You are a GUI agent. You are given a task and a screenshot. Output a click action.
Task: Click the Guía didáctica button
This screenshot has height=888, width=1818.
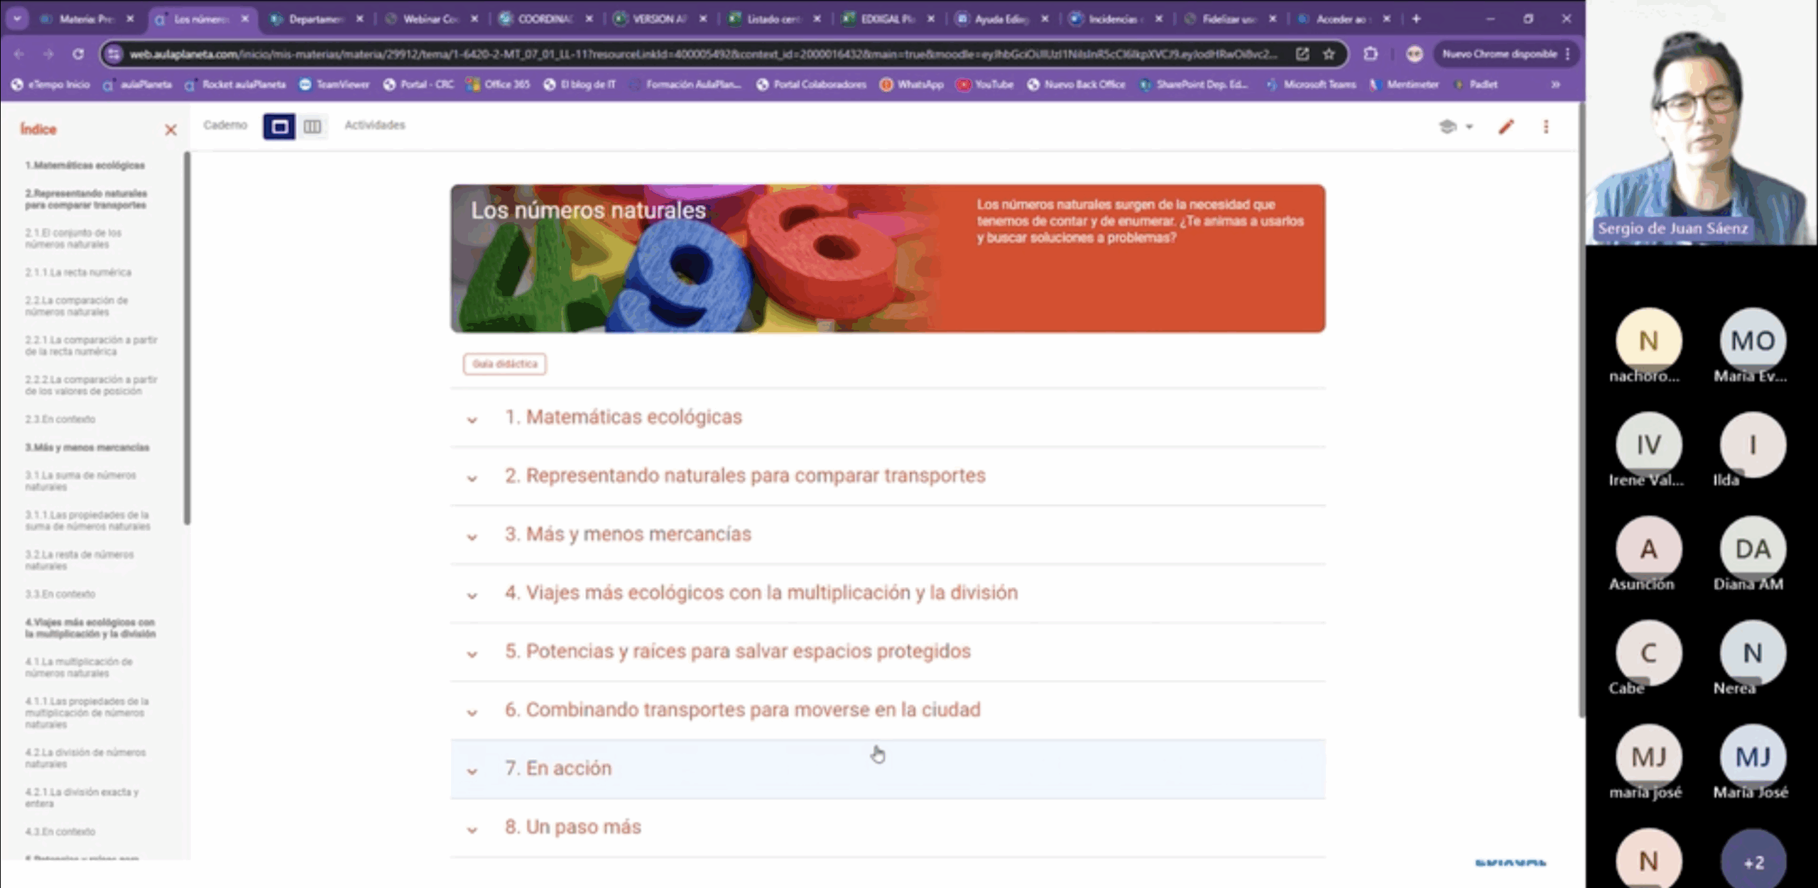pyautogui.click(x=505, y=364)
